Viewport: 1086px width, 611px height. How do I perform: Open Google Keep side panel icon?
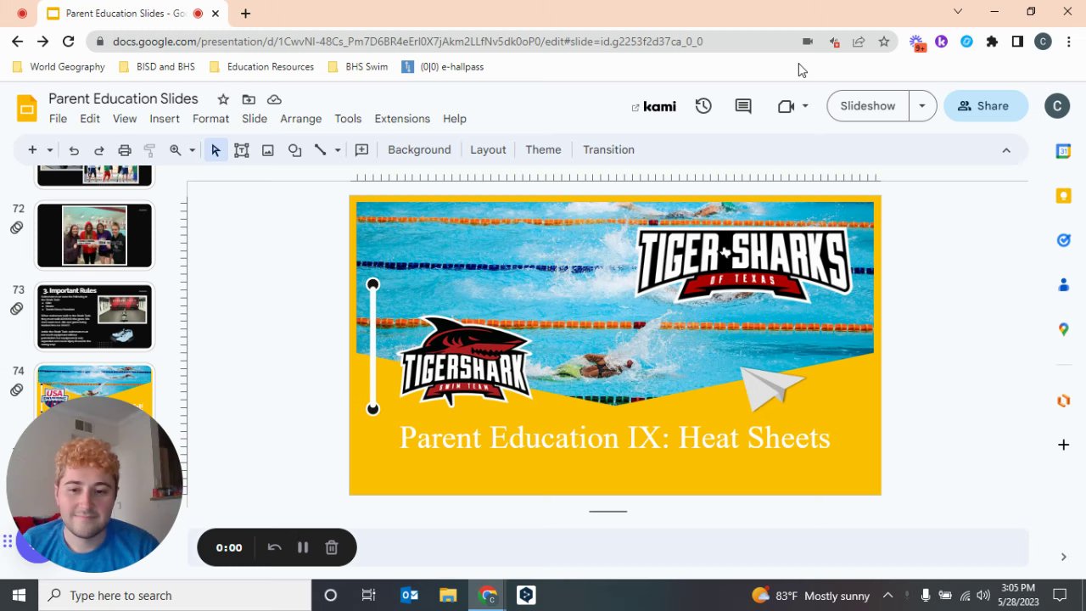click(x=1063, y=196)
